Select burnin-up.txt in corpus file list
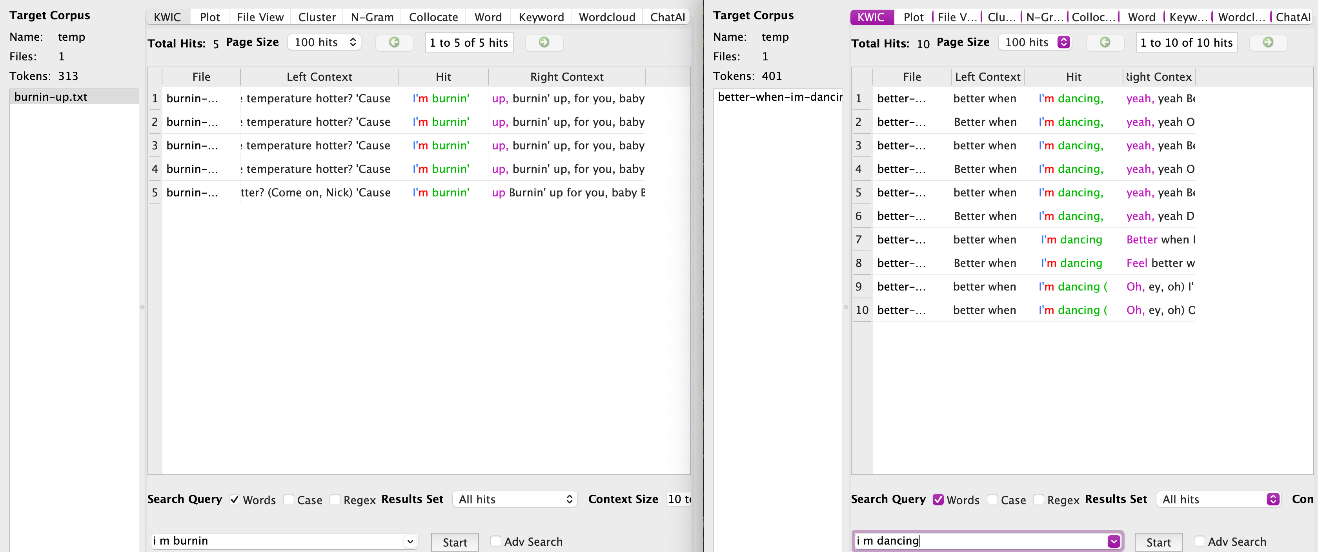The height and width of the screenshot is (552, 1318). pyautogui.click(x=51, y=97)
